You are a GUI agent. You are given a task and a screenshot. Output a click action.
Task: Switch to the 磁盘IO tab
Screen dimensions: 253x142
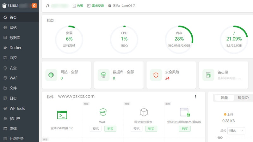click(x=243, y=98)
